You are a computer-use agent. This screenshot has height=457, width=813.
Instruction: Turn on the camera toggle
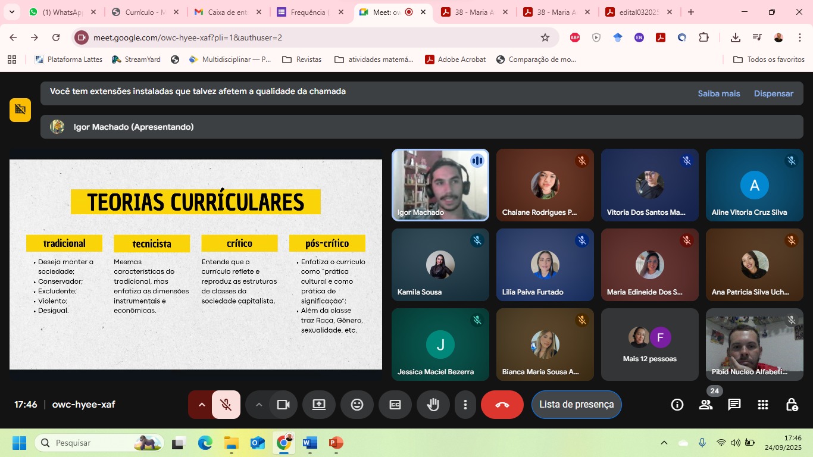tap(283, 405)
